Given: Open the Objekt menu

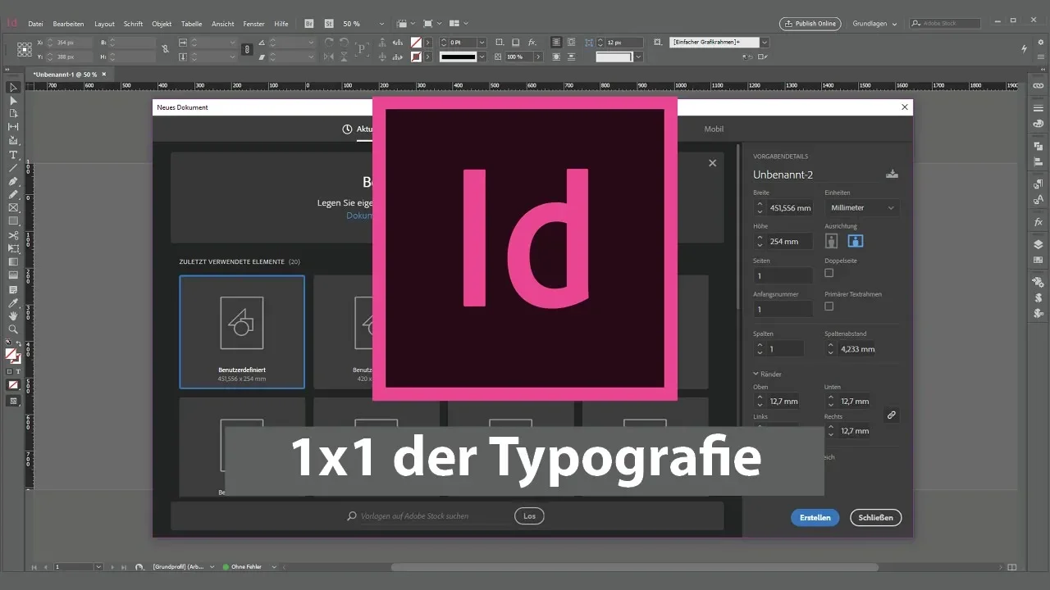Looking at the screenshot, I should [162, 24].
